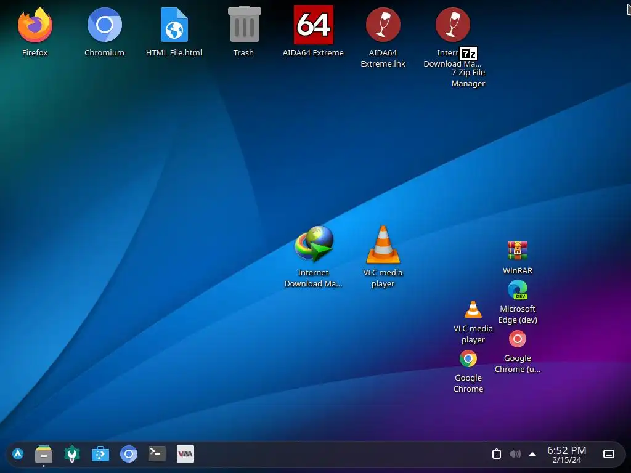Select the red AIDA64 Extreme "64" icon

point(314,25)
